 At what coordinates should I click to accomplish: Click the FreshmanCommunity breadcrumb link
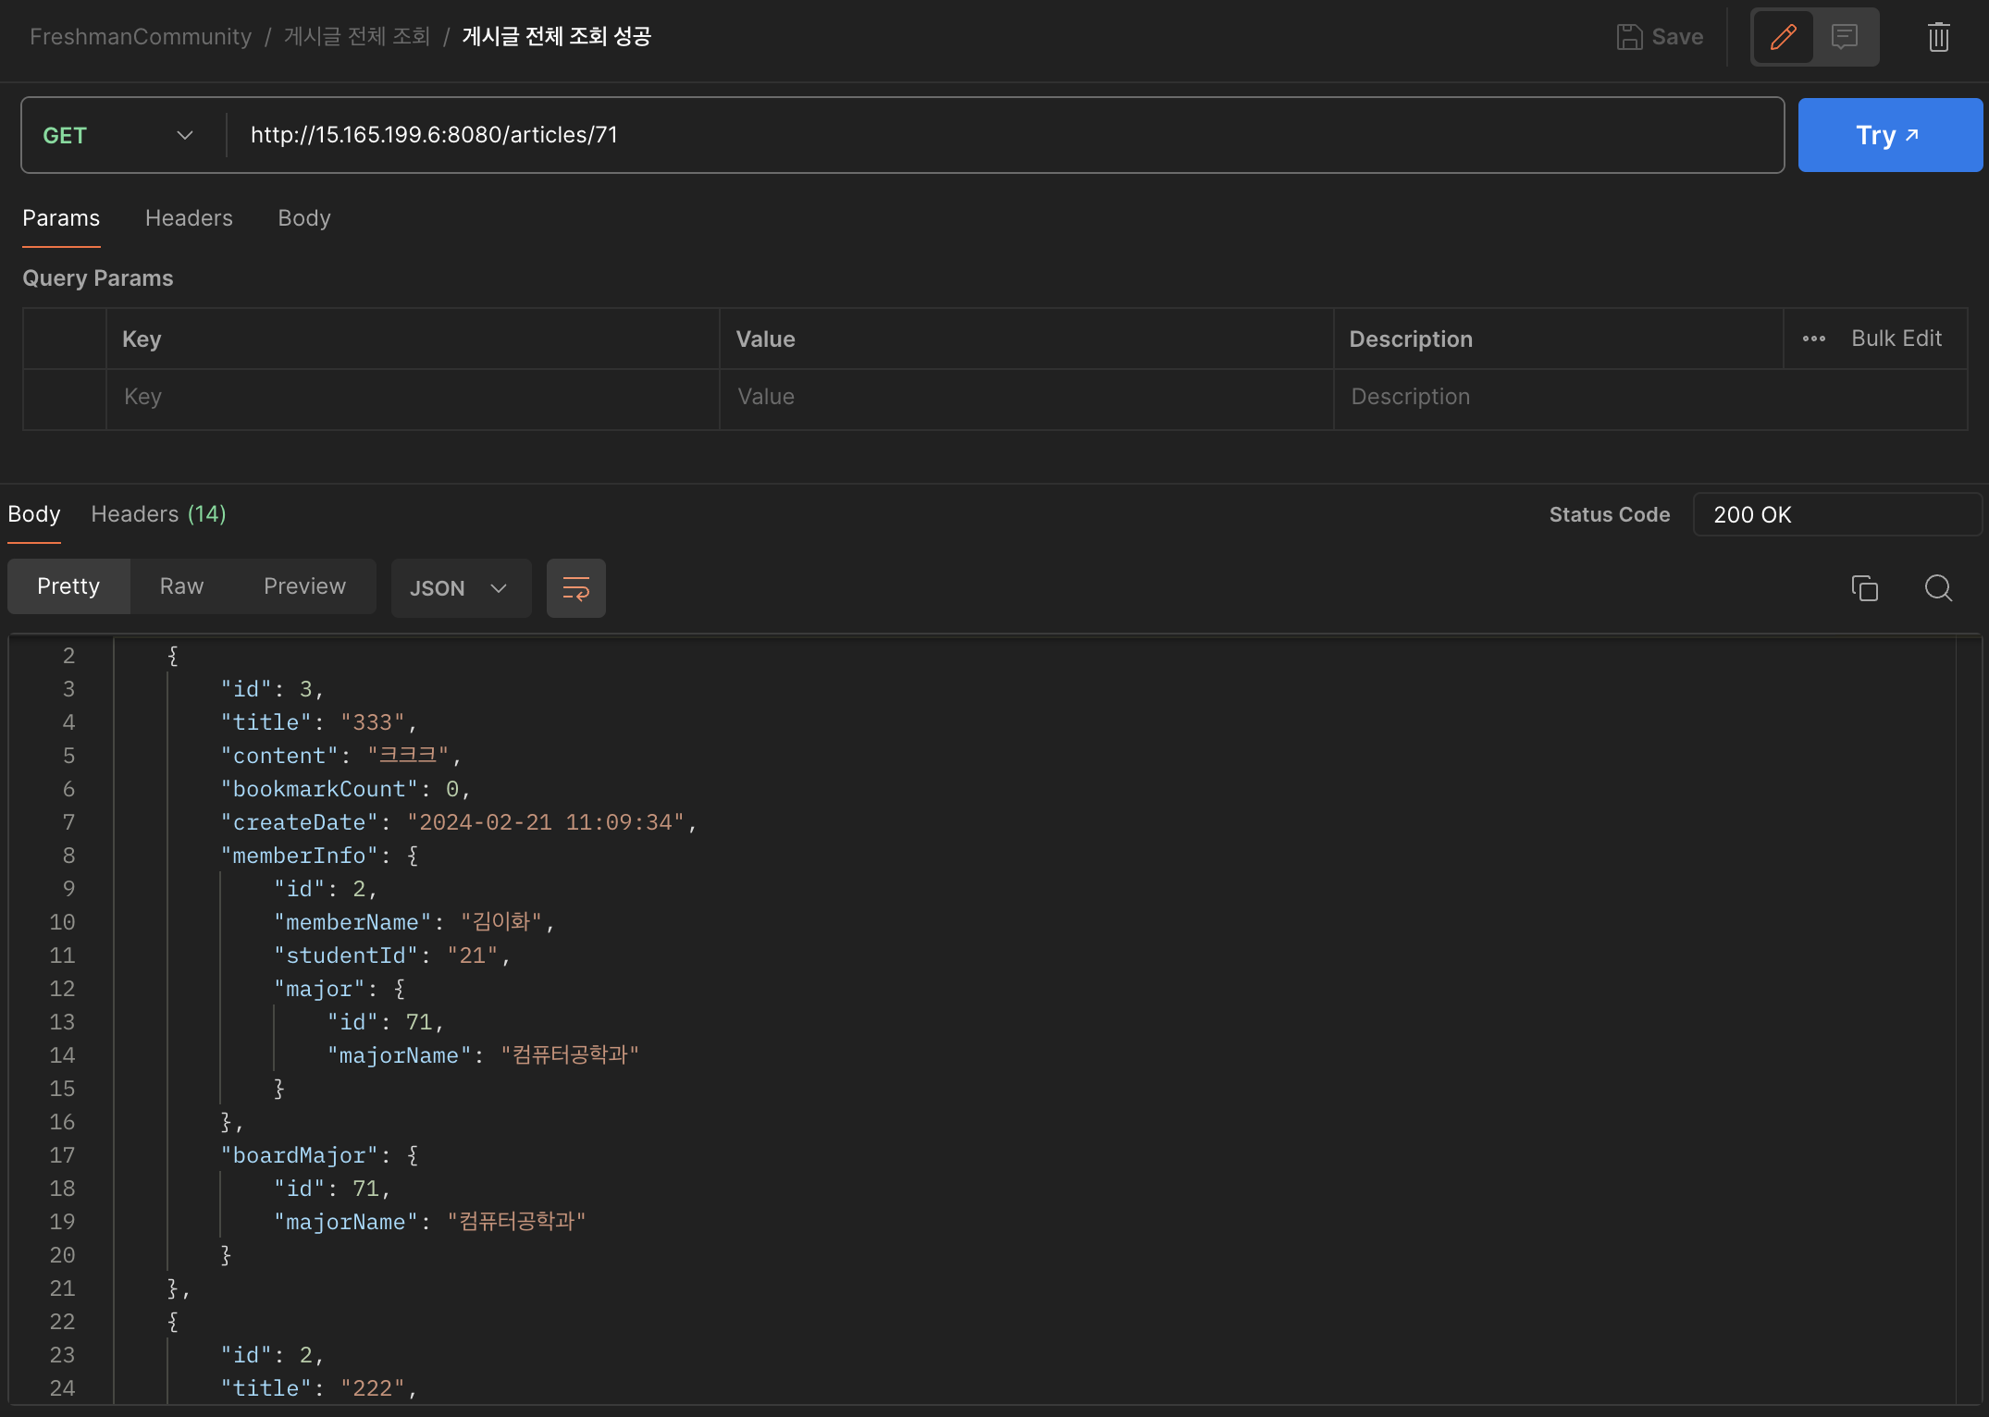141,37
